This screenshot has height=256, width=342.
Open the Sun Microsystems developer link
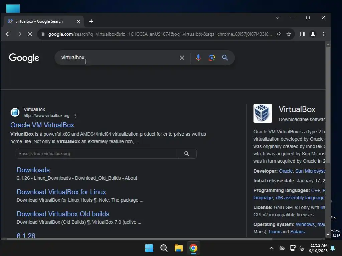coord(310,171)
